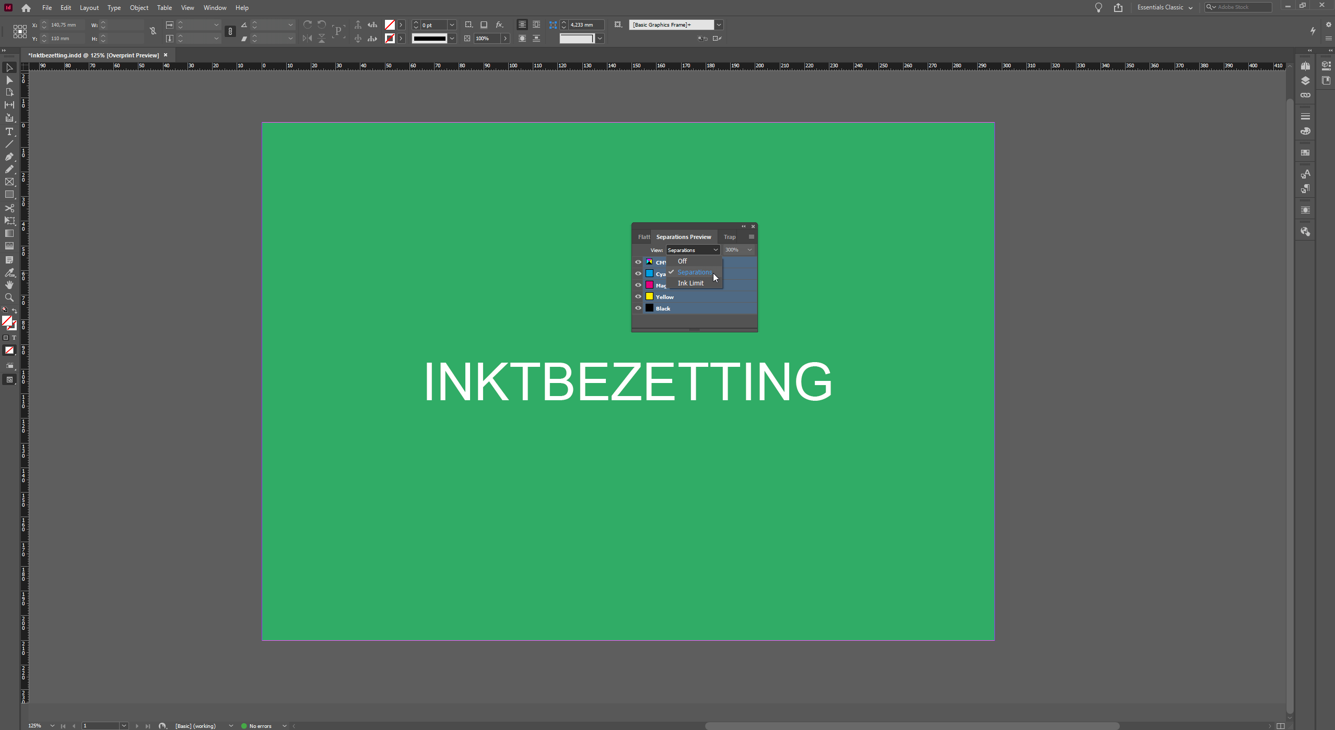Click the Zoom tool icon
Screen dimensions: 1335x730
[x=10, y=297]
